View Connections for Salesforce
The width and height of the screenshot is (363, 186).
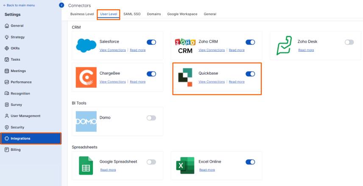(113, 50)
